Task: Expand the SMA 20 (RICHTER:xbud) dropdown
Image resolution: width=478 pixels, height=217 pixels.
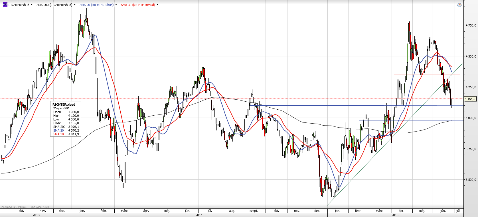Action: pyautogui.click(x=116, y=5)
